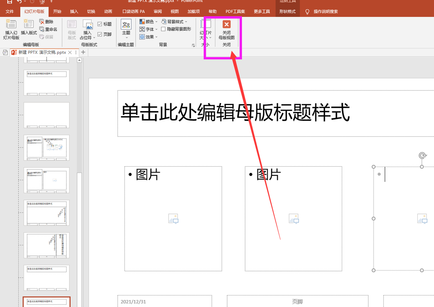This screenshot has height=307, width=434.
Task: Switch to the Transitions (切换) tab
Action: tap(91, 12)
